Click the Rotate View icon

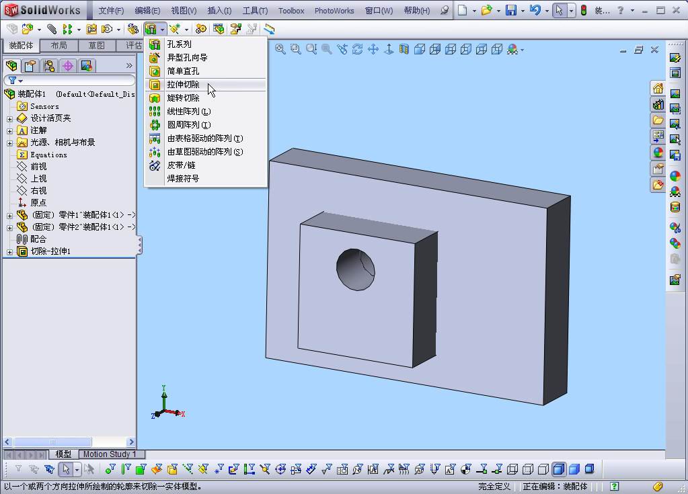pyautogui.click(x=358, y=49)
